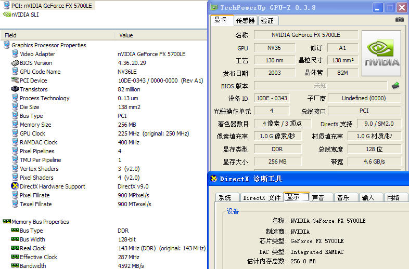The image size is (409, 269).
Task: Click the Pixel Fillrate row icon
Action: point(15,195)
